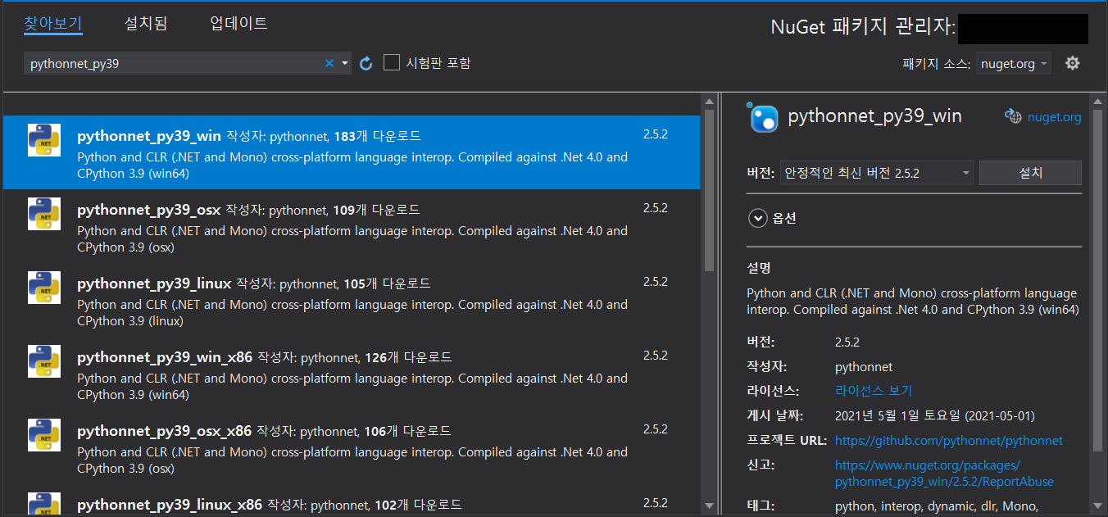Click in the package search input field
The height and width of the screenshot is (517, 1108).
coord(172,63)
